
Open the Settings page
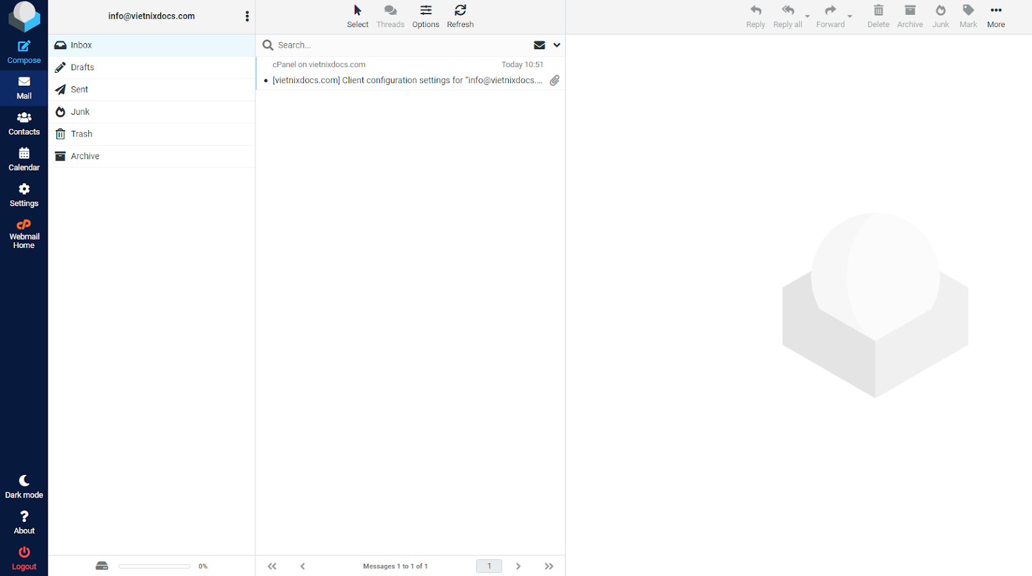(x=24, y=195)
